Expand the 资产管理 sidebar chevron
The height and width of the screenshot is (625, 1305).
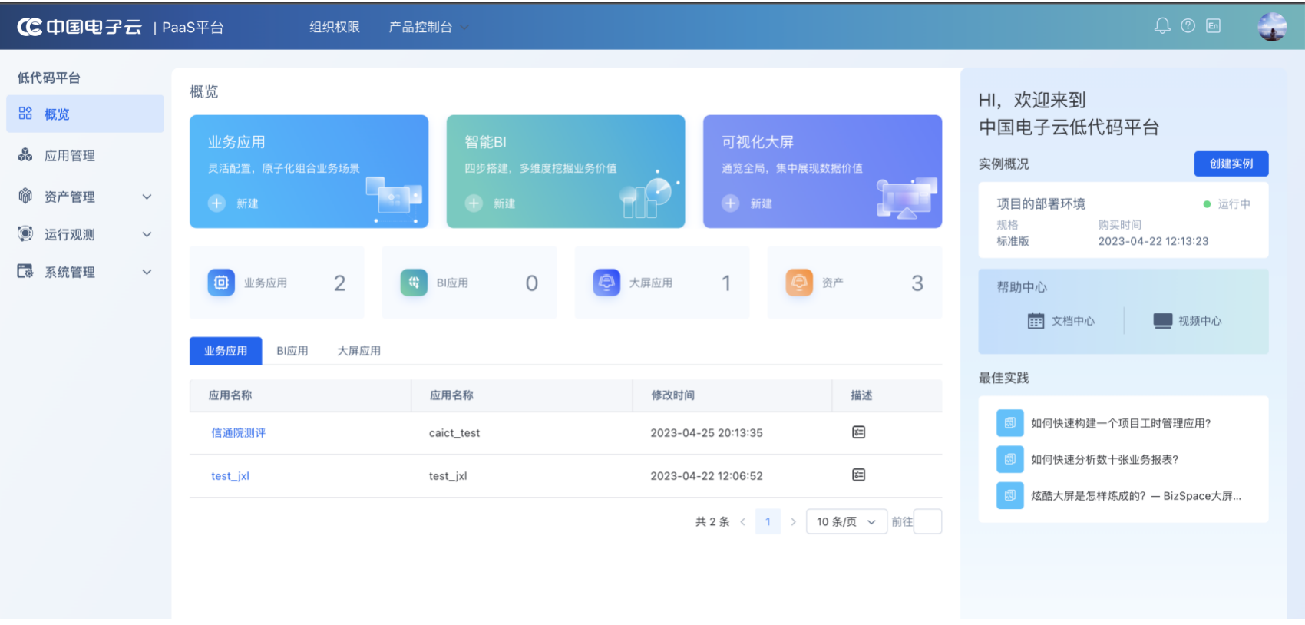point(147,197)
